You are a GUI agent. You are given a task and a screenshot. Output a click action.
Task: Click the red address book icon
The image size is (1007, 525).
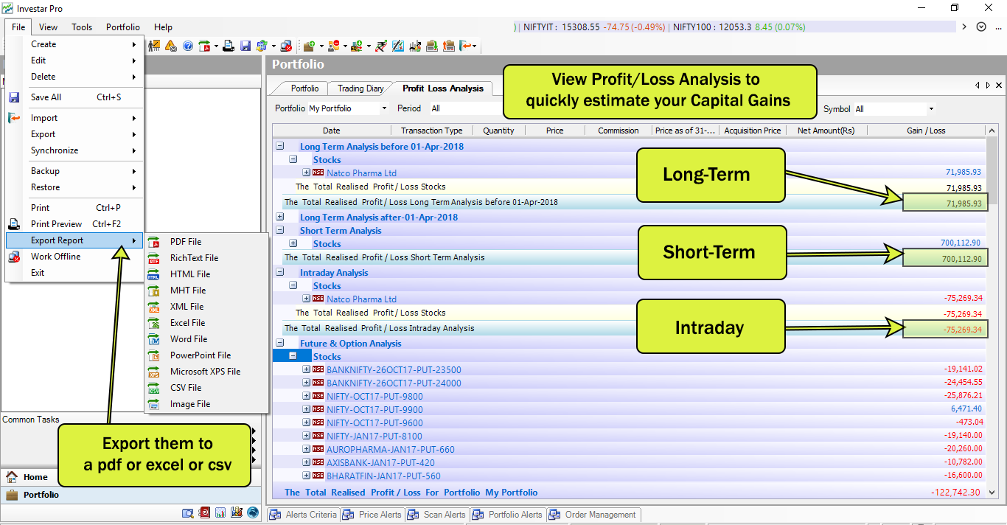204,512
